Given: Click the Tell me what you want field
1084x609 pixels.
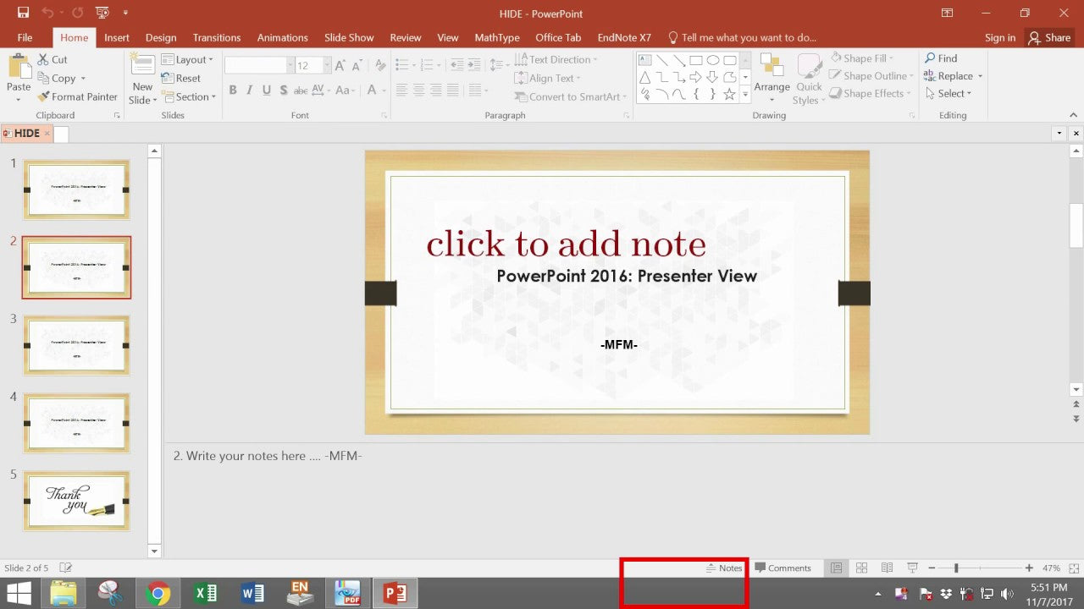Looking at the screenshot, I should pyautogui.click(x=743, y=37).
